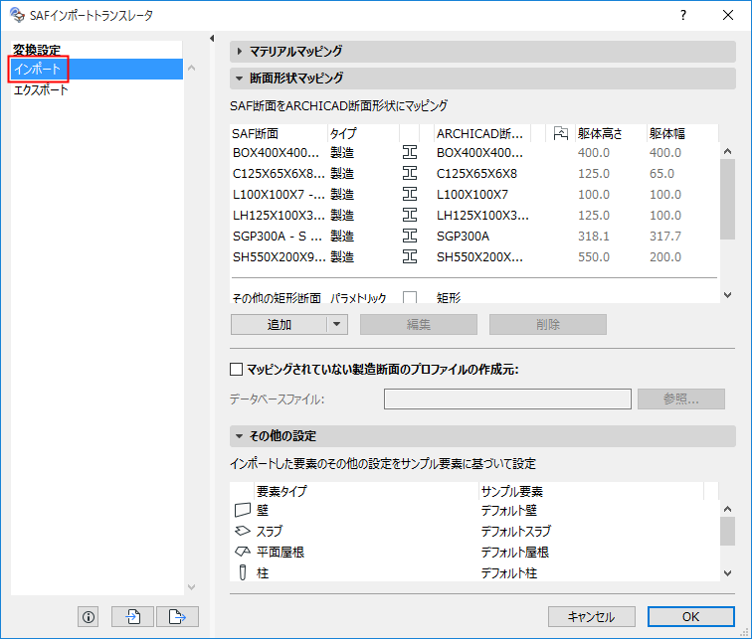Click the 編集 button
752x639 pixels.
pyautogui.click(x=419, y=324)
